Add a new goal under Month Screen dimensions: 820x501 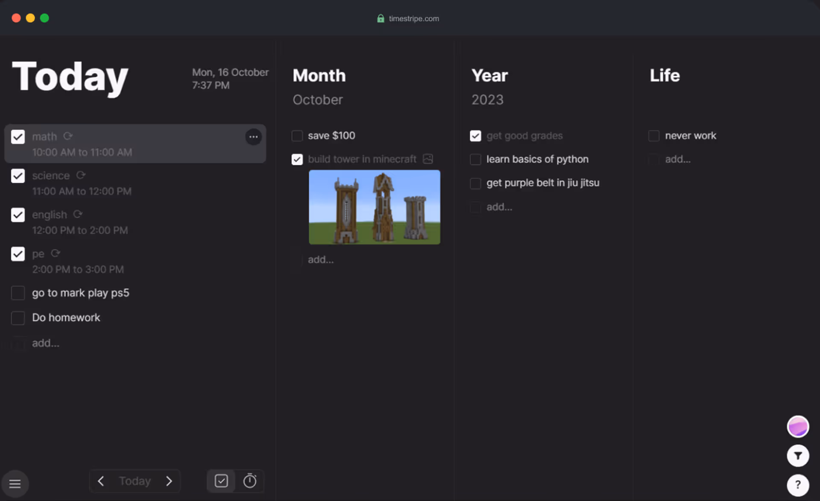tap(321, 259)
